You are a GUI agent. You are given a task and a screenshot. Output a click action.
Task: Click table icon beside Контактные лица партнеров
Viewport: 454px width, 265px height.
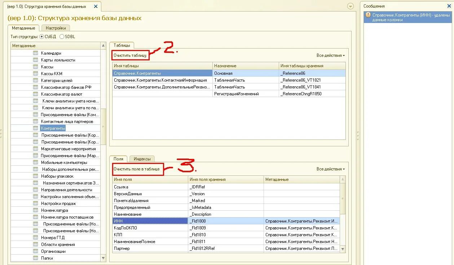35,121
